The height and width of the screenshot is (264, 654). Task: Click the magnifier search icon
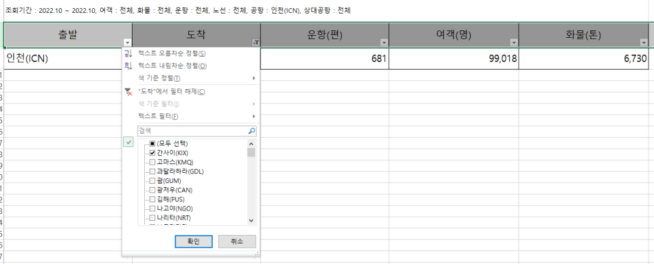pyautogui.click(x=251, y=131)
